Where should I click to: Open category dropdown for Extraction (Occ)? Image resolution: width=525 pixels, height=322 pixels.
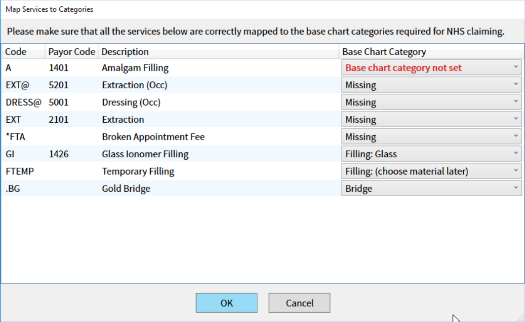(x=431, y=85)
